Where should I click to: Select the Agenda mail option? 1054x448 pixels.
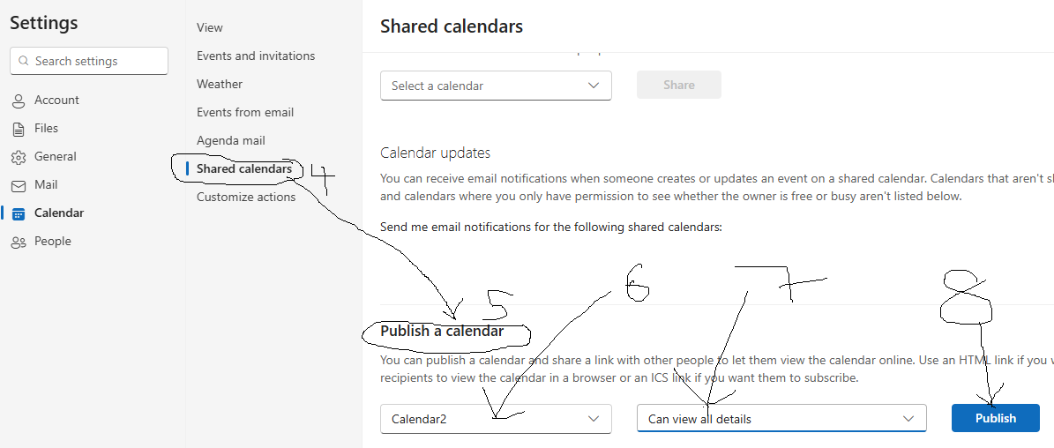point(230,140)
